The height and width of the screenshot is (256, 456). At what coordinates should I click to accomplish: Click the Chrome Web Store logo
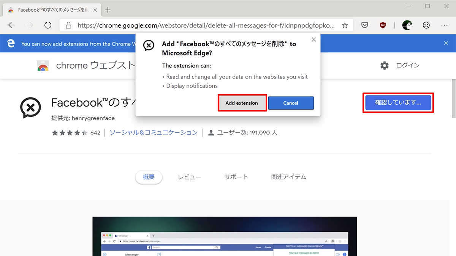coord(43,66)
